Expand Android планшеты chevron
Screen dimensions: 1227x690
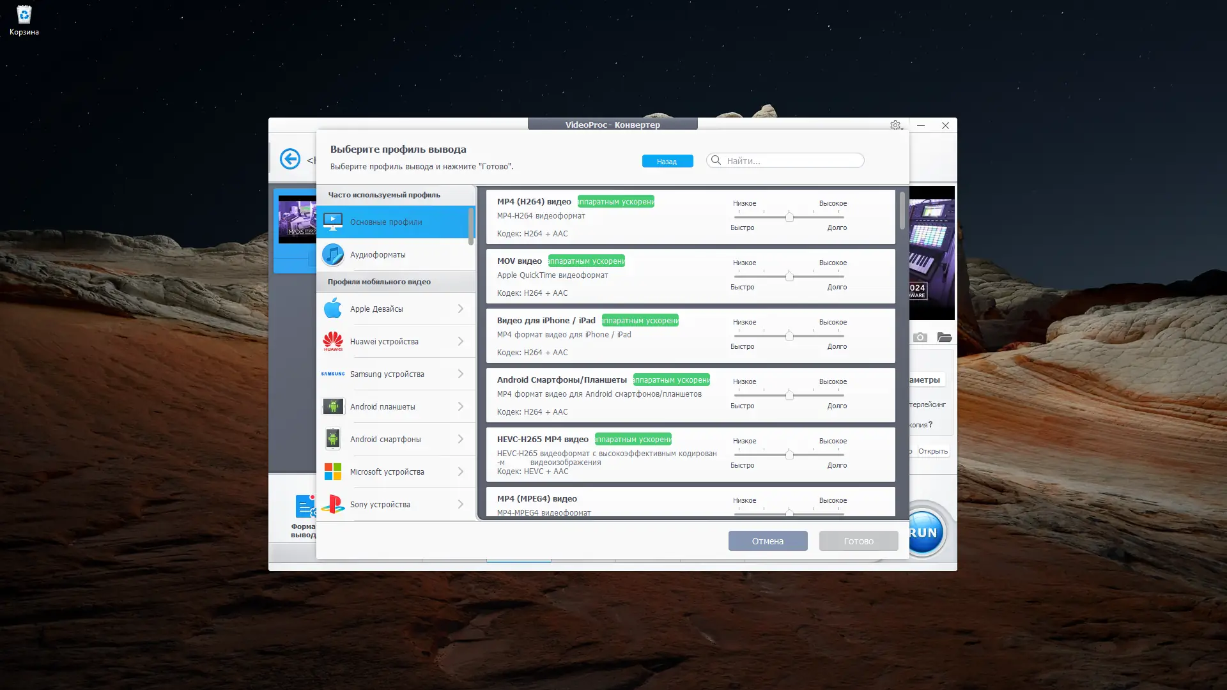click(x=460, y=406)
